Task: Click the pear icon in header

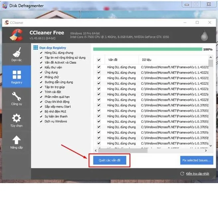Action: pos(204,36)
